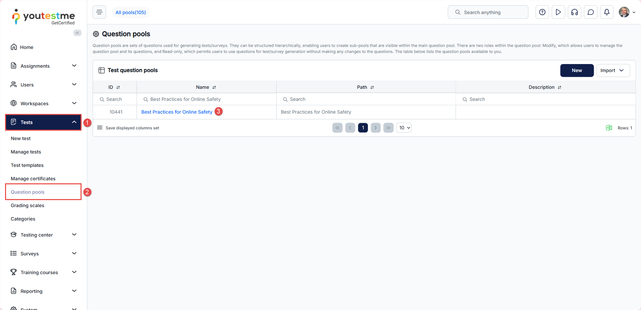Viewport: 641px width, 310px height.
Task: Sort by Description column arrows
Action: click(x=559, y=87)
